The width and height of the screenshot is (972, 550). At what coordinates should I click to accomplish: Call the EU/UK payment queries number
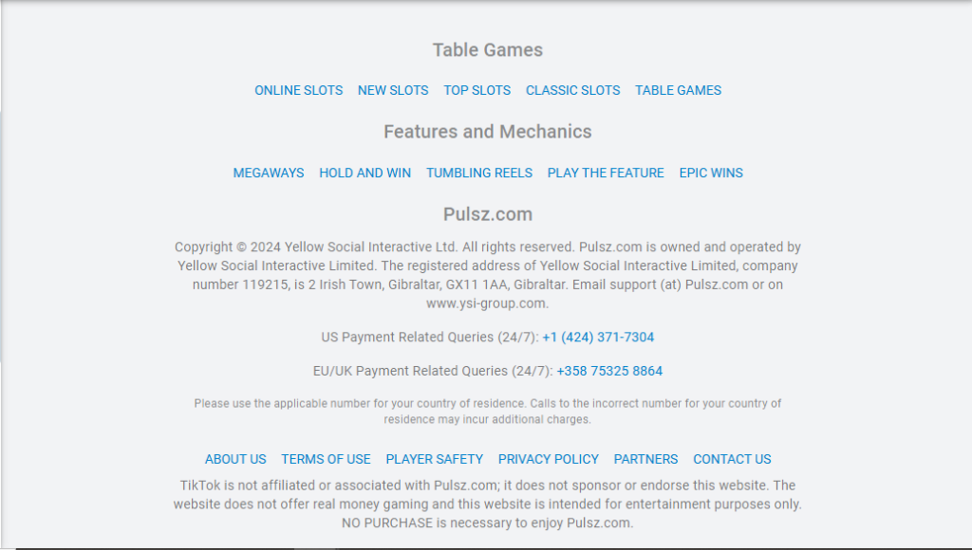pyautogui.click(x=609, y=371)
